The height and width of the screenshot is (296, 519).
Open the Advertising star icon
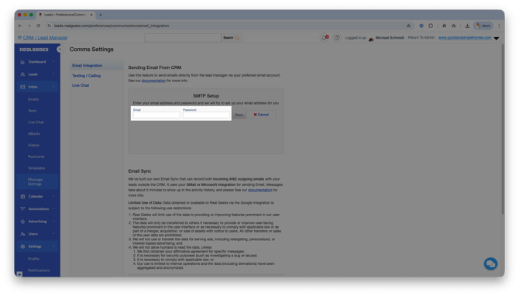pyautogui.click(x=22, y=222)
